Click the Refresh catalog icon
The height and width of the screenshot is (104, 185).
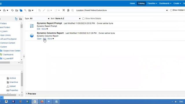click(12, 10)
